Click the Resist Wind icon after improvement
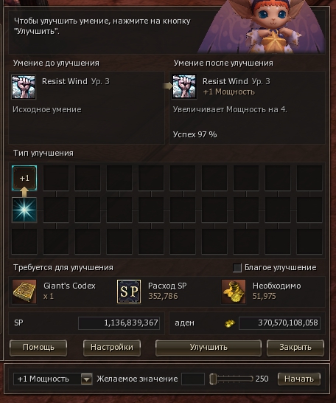Image resolution: width=336 pixels, height=403 pixels. click(x=184, y=87)
